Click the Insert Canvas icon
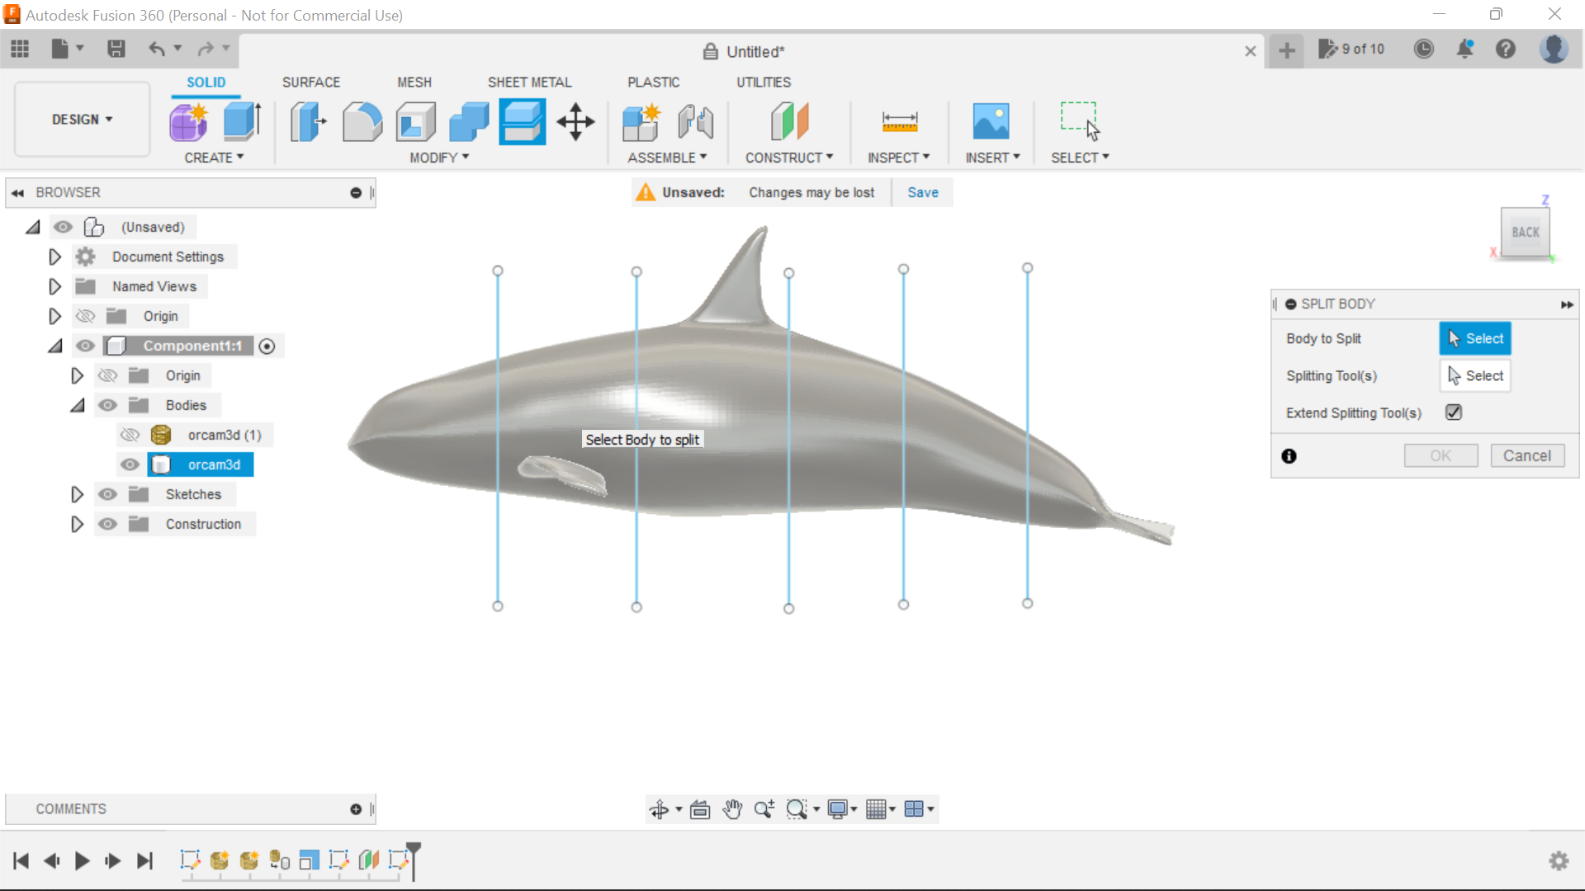 (x=992, y=121)
